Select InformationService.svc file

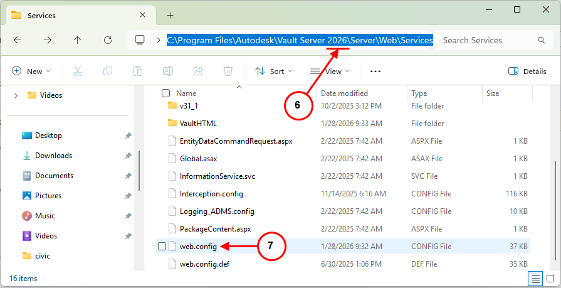click(x=218, y=176)
